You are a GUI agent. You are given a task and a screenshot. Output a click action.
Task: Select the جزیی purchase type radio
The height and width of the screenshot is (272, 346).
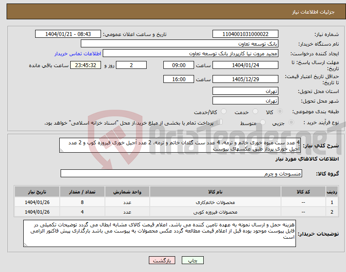coord(291,122)
